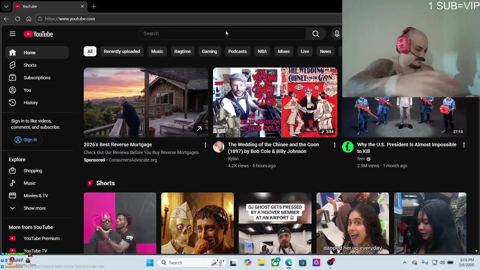Start voice search with microphone icon
Screen dimensions: 480x270
337,34
